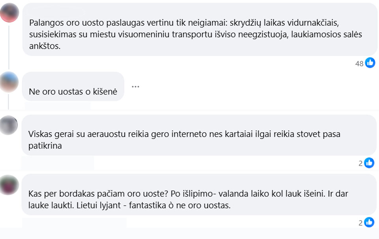This screenshot has width=379, height=239.
Task: Click the like icon under the 'Viskas gerai' comment
Action: click(x=369, y=163)
